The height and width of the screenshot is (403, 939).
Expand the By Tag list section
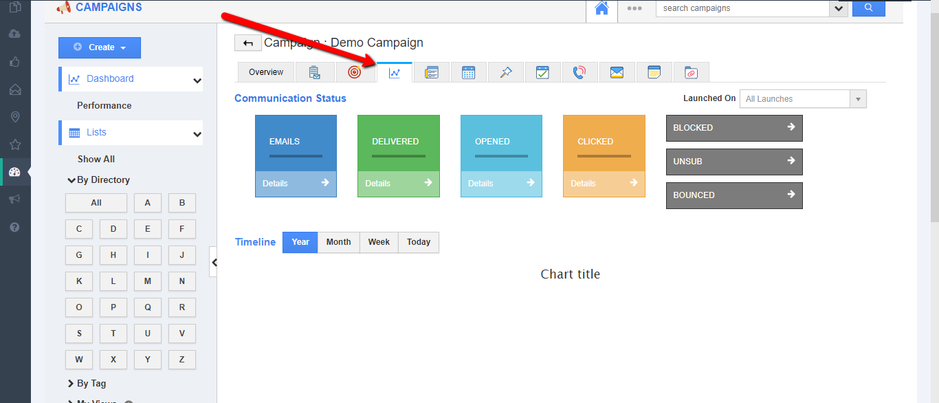point(91,383)
